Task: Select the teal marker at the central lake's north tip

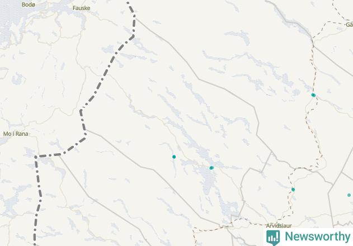Action: tap(211, 168)
